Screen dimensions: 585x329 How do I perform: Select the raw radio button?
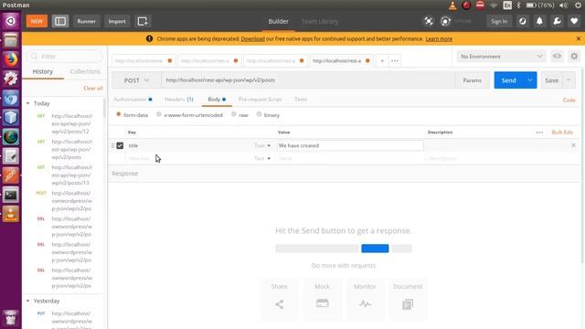coord(234,114)
